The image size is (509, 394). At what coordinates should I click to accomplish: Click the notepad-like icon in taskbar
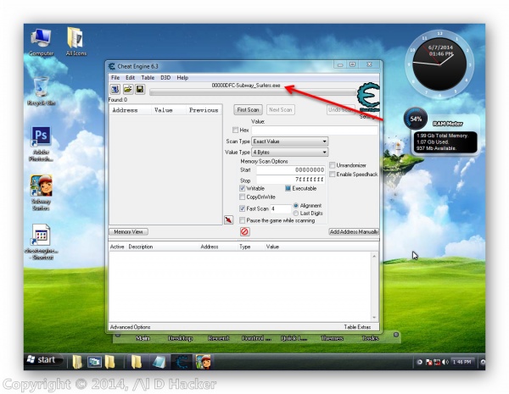tap(159, 362)
